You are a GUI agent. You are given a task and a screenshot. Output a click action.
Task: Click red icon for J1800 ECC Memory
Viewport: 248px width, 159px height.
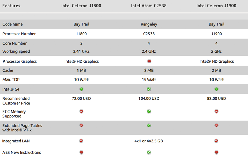81,111
